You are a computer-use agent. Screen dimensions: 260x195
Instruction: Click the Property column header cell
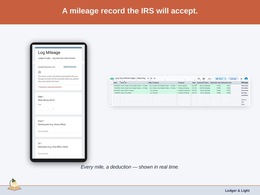click(x=165, y=82)
